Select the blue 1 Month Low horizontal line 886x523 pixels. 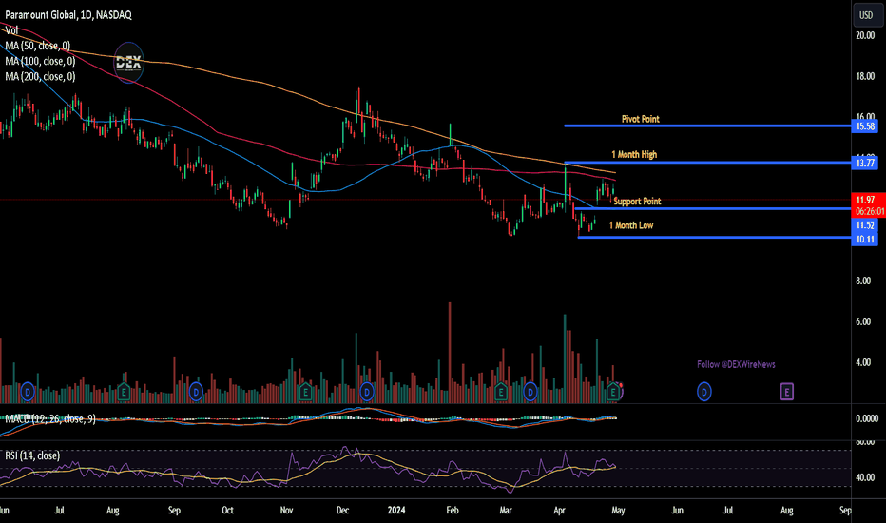[714, 238]
